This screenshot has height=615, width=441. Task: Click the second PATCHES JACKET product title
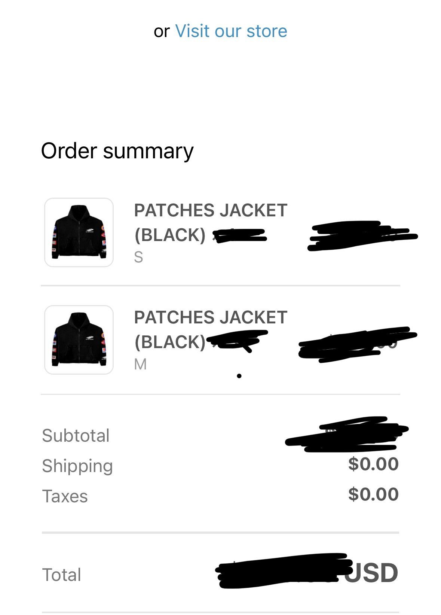[210, 318]
